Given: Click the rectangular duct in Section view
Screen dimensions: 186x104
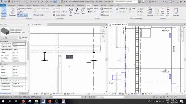Looking at the screenshot, I should tap(69, 57).
